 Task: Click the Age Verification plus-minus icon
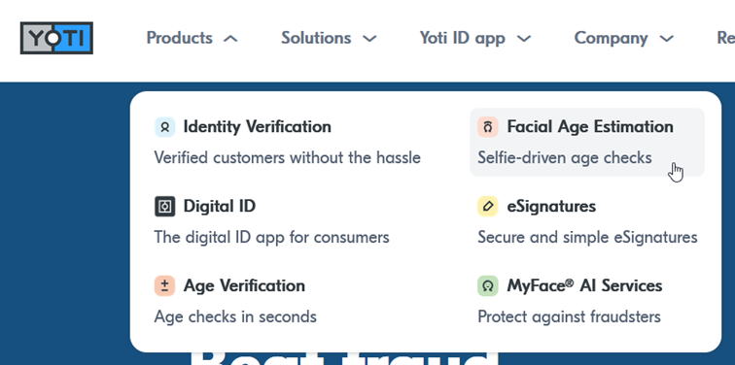coord(164,286)
